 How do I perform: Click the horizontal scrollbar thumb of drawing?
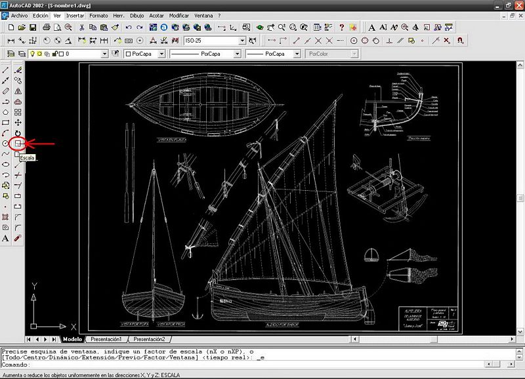coord(434,339)
